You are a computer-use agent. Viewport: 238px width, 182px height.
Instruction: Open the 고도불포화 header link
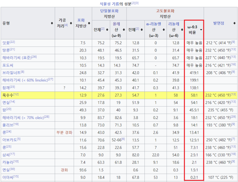click(165, 11)
